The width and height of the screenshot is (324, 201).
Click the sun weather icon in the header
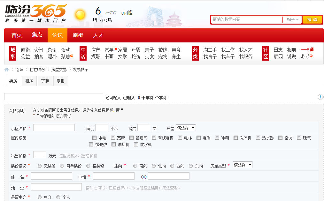point(80,15)
